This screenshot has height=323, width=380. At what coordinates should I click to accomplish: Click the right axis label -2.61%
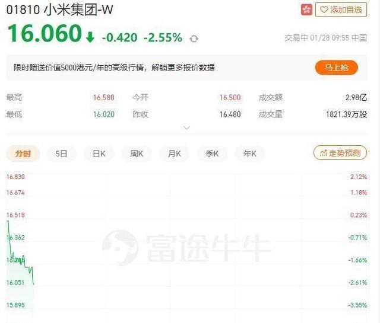(x=357, y=283)
